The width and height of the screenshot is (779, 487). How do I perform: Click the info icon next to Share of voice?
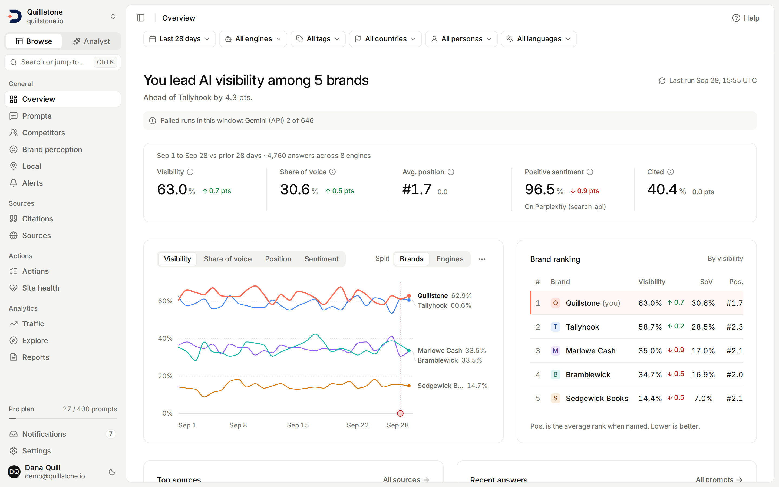pos(332,172)
